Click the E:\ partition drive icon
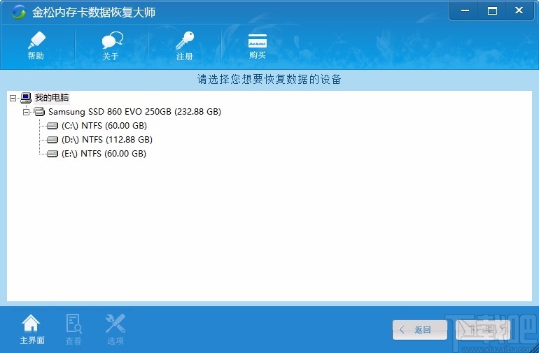Viewport: 539px width, 353px height. pos(52,154)
